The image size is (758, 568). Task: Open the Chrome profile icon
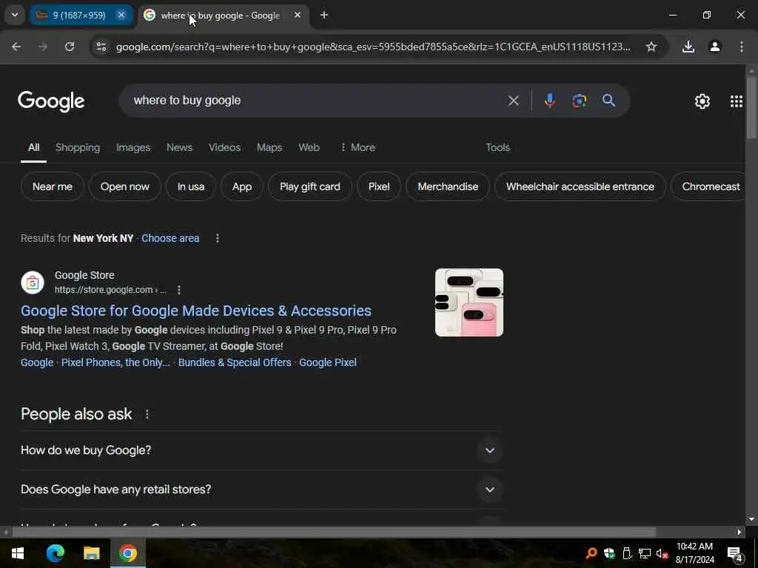[715, 47]
